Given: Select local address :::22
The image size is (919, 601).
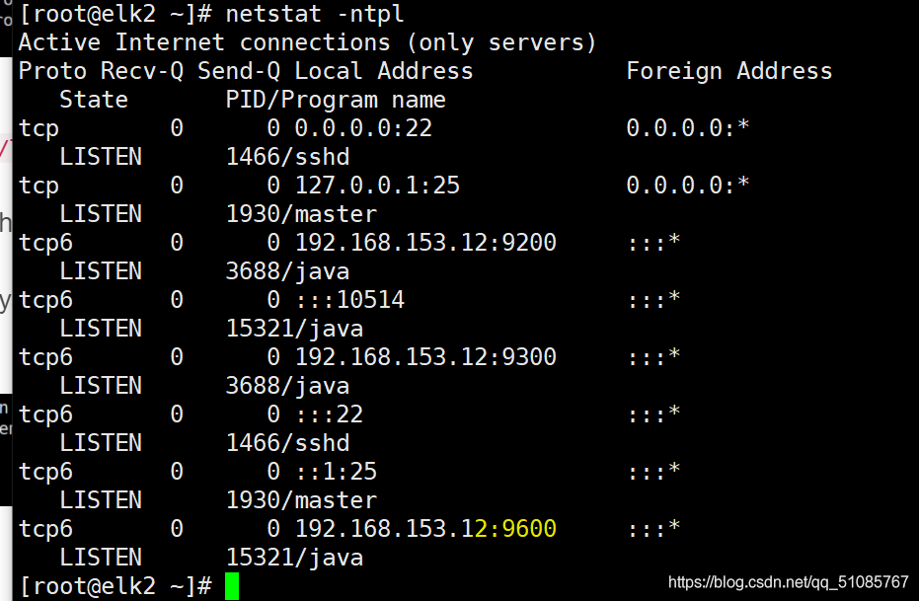Looking at the screenshot, I should [329, 414].
